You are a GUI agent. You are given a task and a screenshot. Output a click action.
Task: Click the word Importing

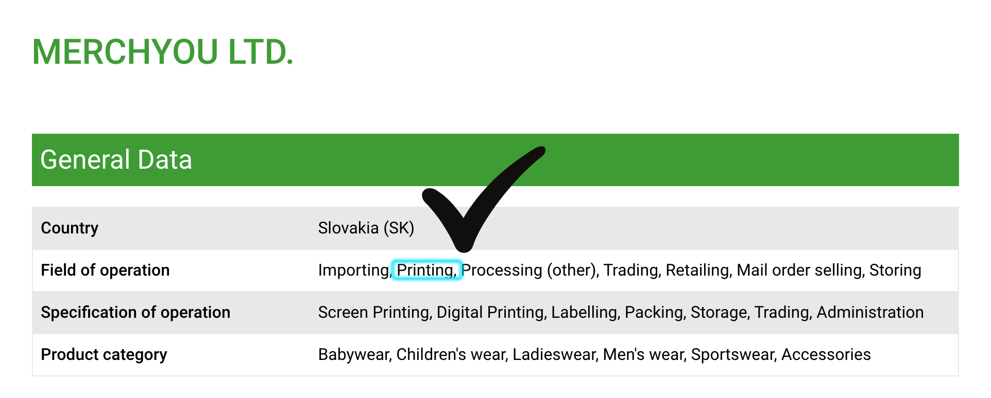[x=354, y=270]
